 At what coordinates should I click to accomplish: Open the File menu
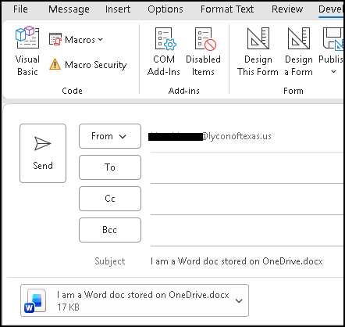tap(20, 9)
